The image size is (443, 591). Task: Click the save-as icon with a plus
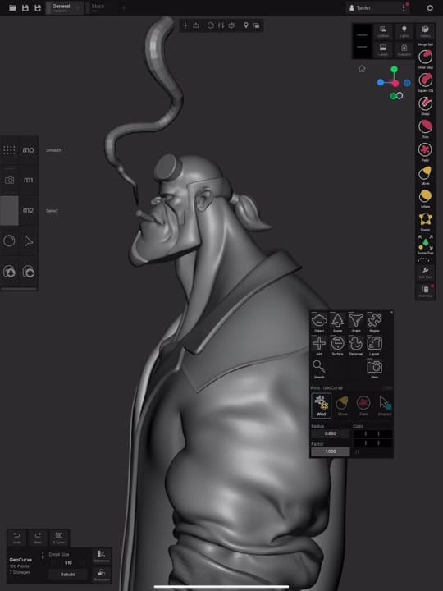(x=38, y=7)
